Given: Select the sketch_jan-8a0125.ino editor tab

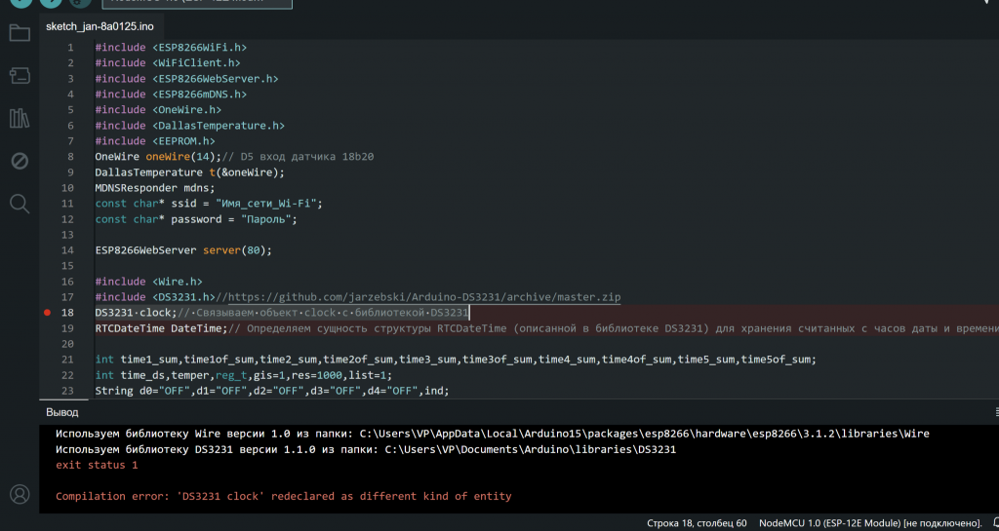Looking at the screenshot, I should [100, 26].
